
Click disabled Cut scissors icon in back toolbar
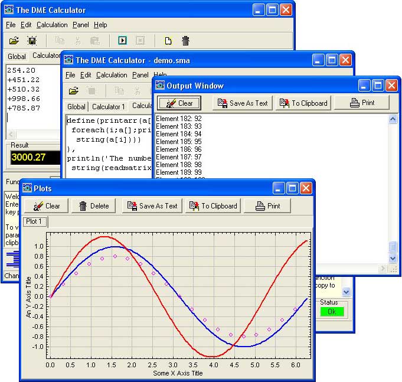point(78,41)
